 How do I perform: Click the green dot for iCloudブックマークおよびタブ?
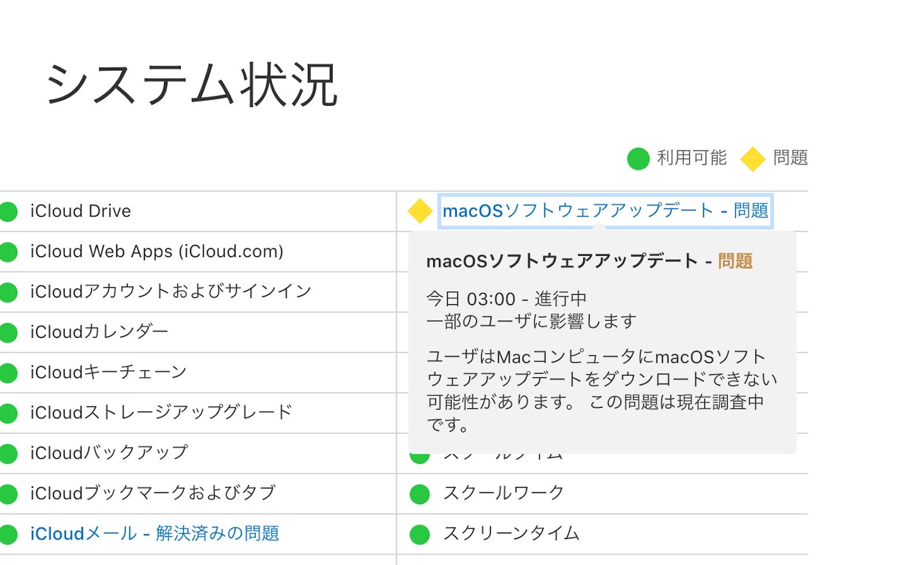tap(8, 494)
